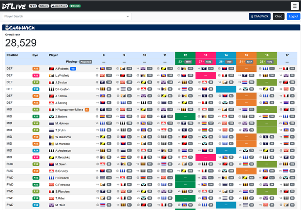Image resolution: width=301 pixels, height=210 pixels.
Task: Select the pink round 13 column header
Action: click(205, 55)
